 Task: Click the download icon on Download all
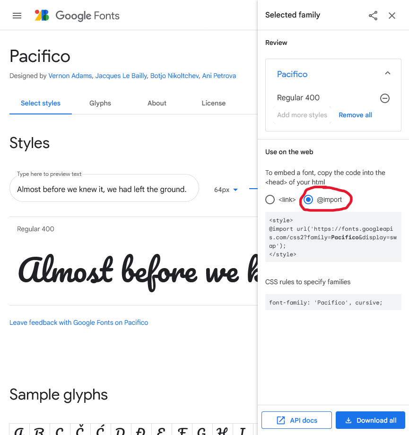[x=348, y=420]
